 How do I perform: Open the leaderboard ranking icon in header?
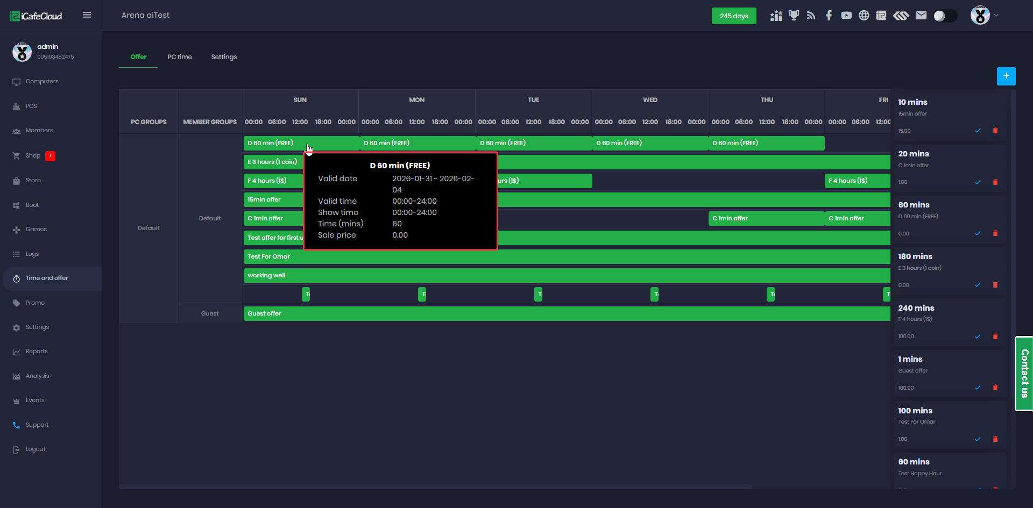[776, 16]
